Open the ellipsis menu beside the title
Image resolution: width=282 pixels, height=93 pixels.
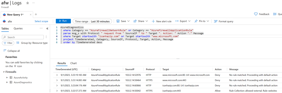(x=34, y=3)
